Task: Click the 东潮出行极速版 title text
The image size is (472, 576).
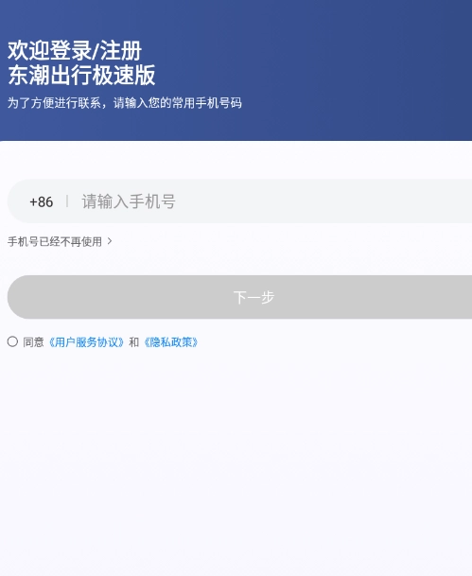Action: point(81,75)
